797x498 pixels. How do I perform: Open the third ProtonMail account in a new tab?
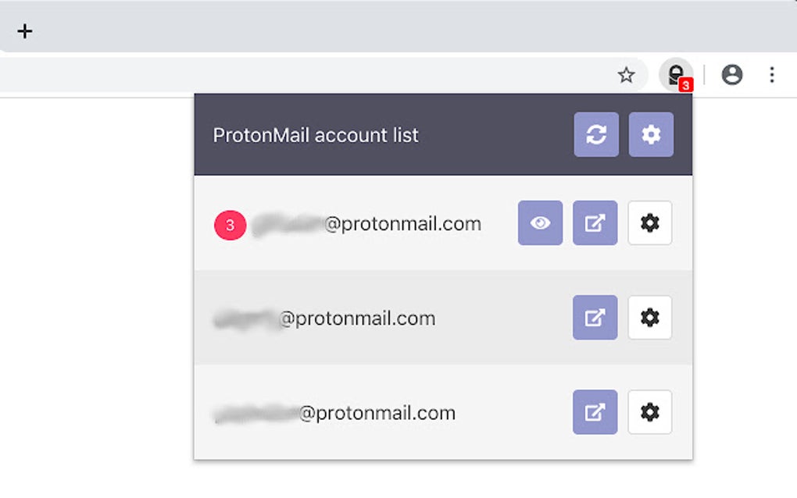595,412
